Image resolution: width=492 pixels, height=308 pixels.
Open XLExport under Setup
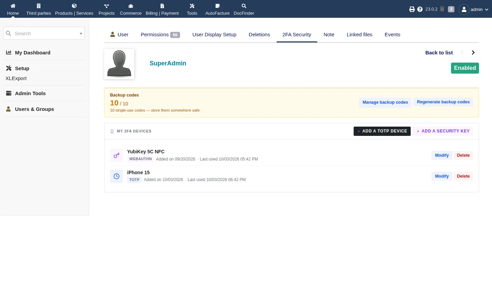tap(16, 78)
